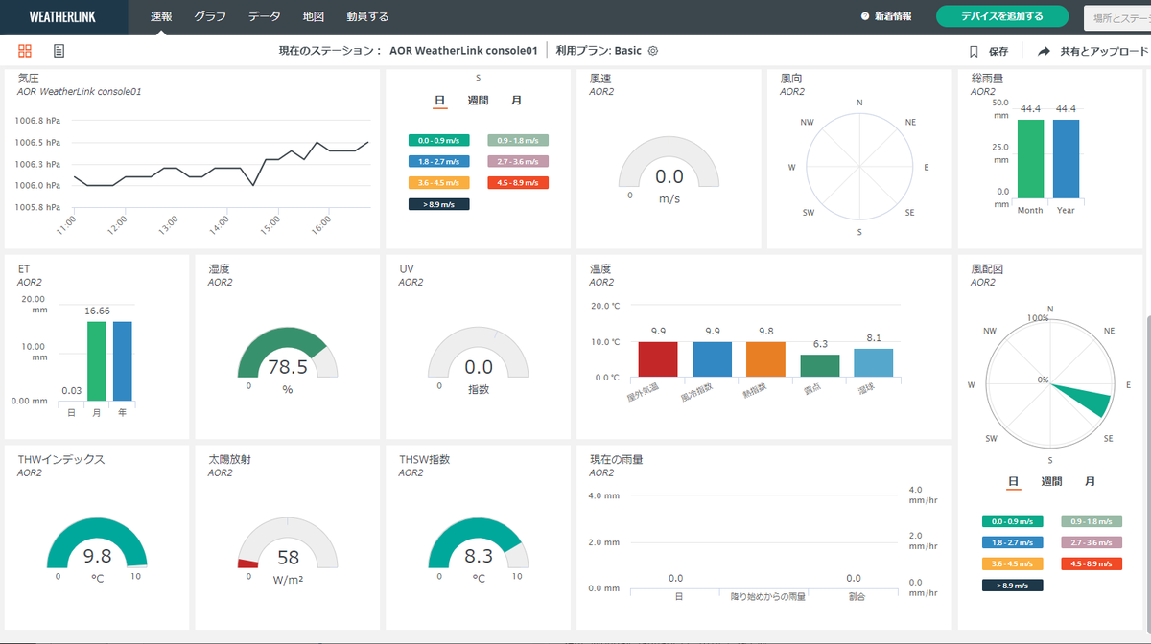Click 現在の雨量 widget title
This screenshot has width=1151, height=644.
coord(616,459)
